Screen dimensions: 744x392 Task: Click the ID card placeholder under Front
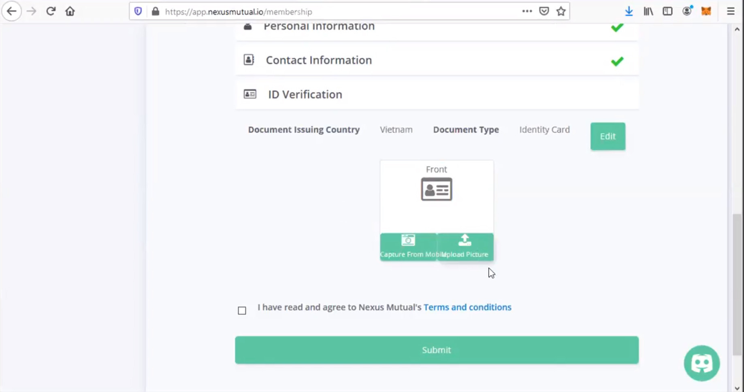click(437, 189)
